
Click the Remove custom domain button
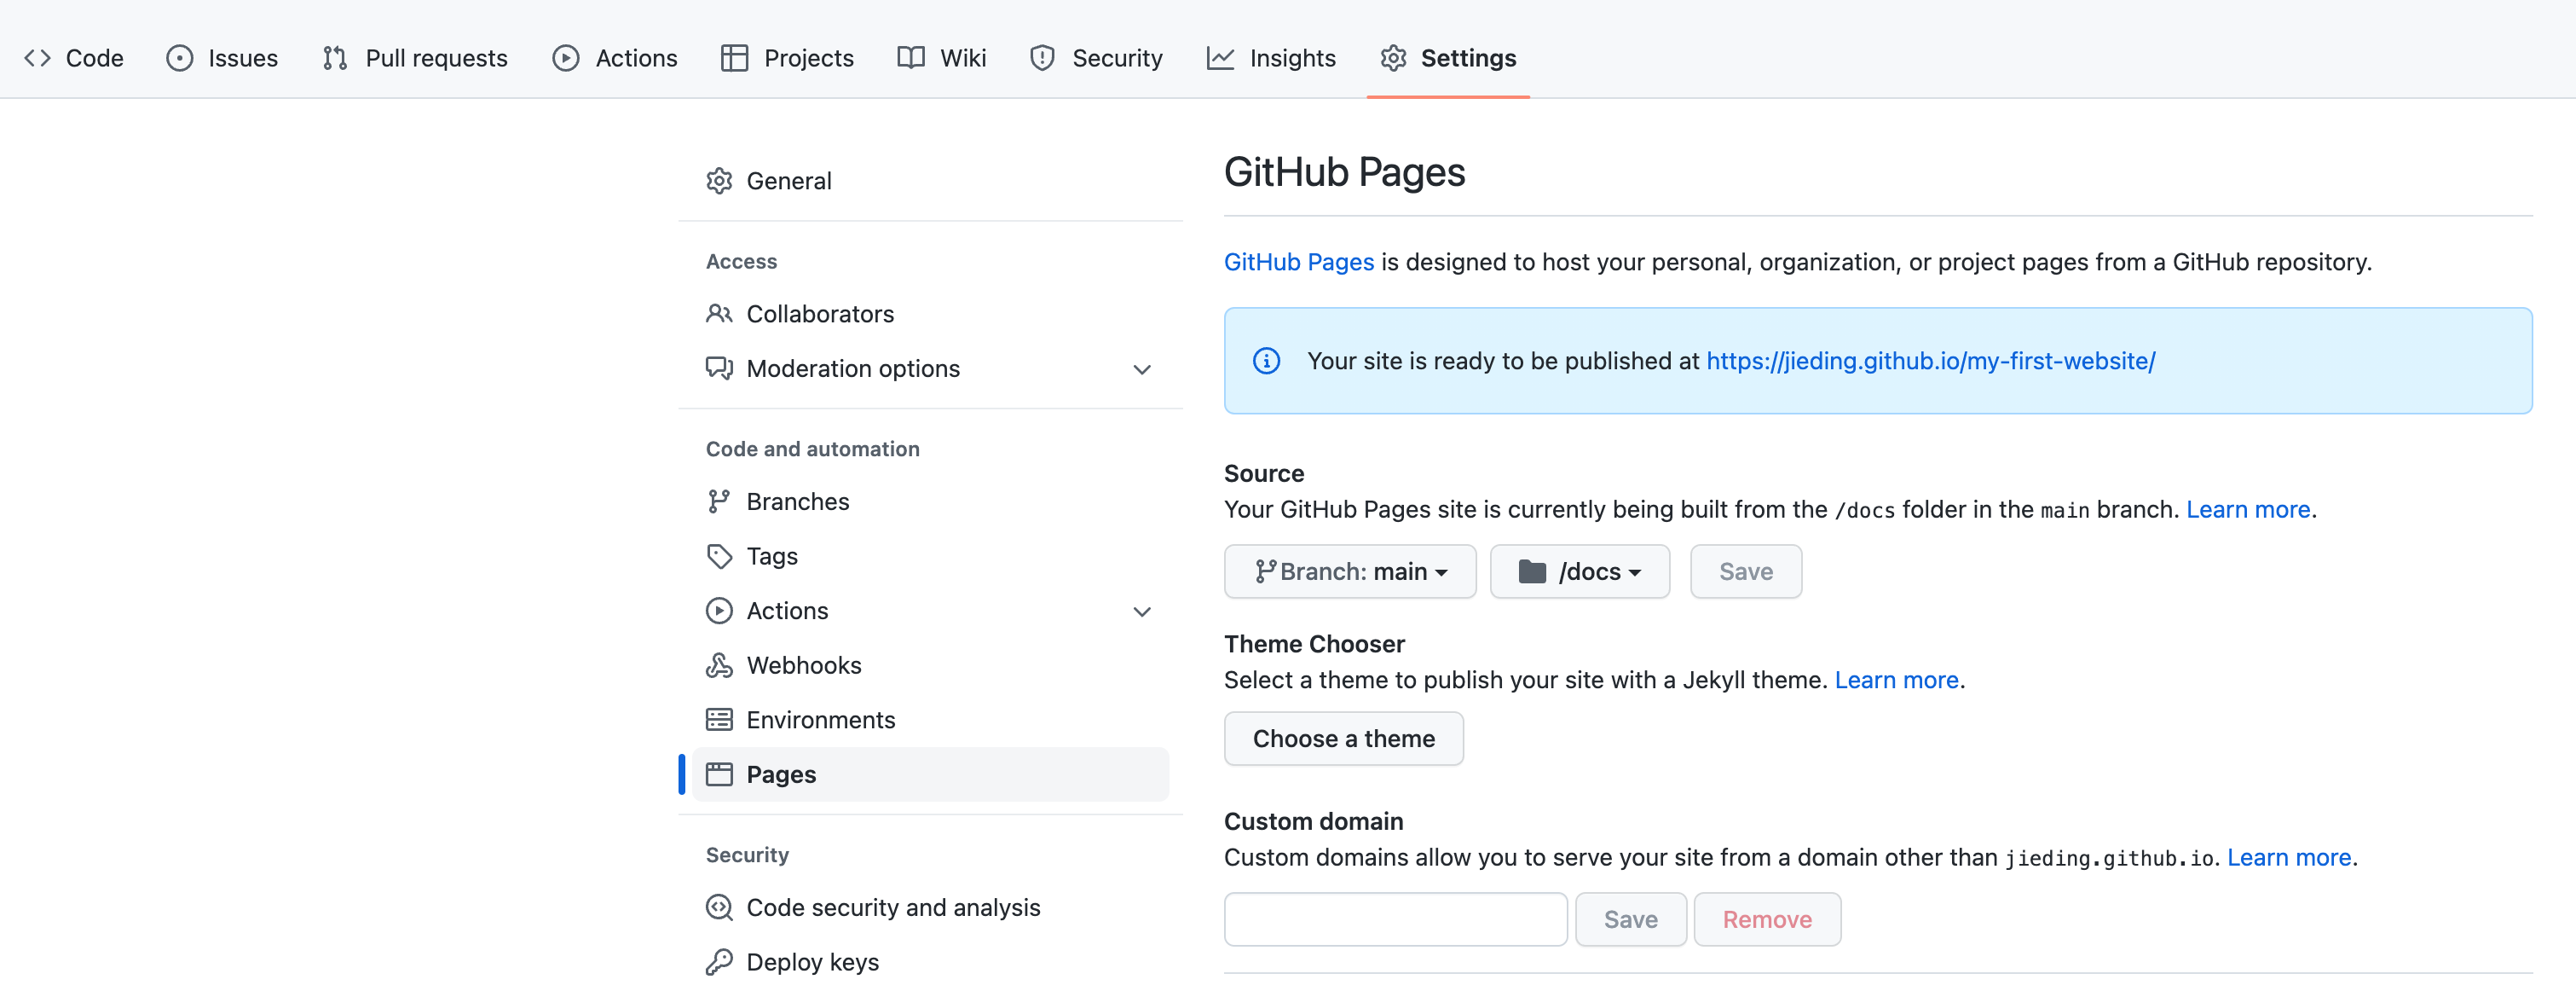tap(1766, 919)
